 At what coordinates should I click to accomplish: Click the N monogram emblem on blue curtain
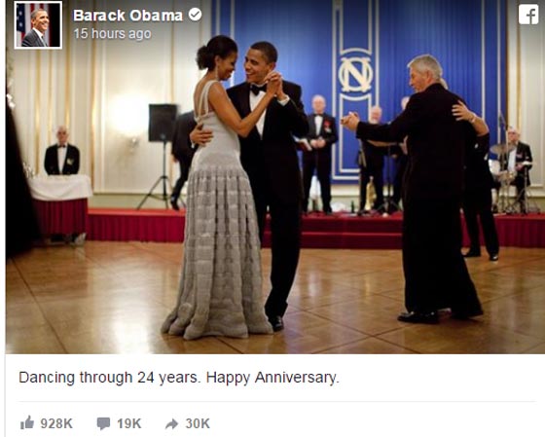(x=355, y=75)
